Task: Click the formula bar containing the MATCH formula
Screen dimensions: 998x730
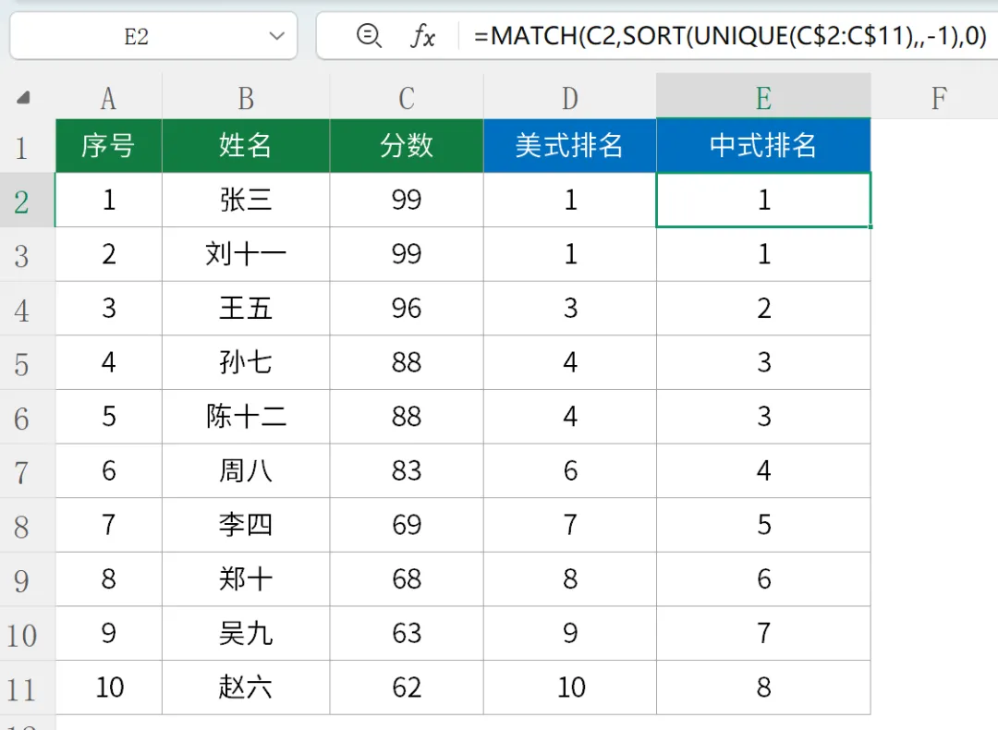Action: pos(730,36)
